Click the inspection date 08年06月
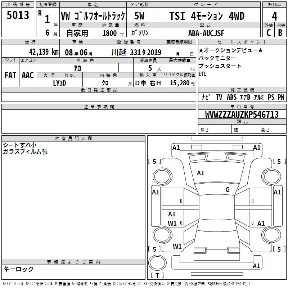Screen dimensions: 288x288 [79, 53]
